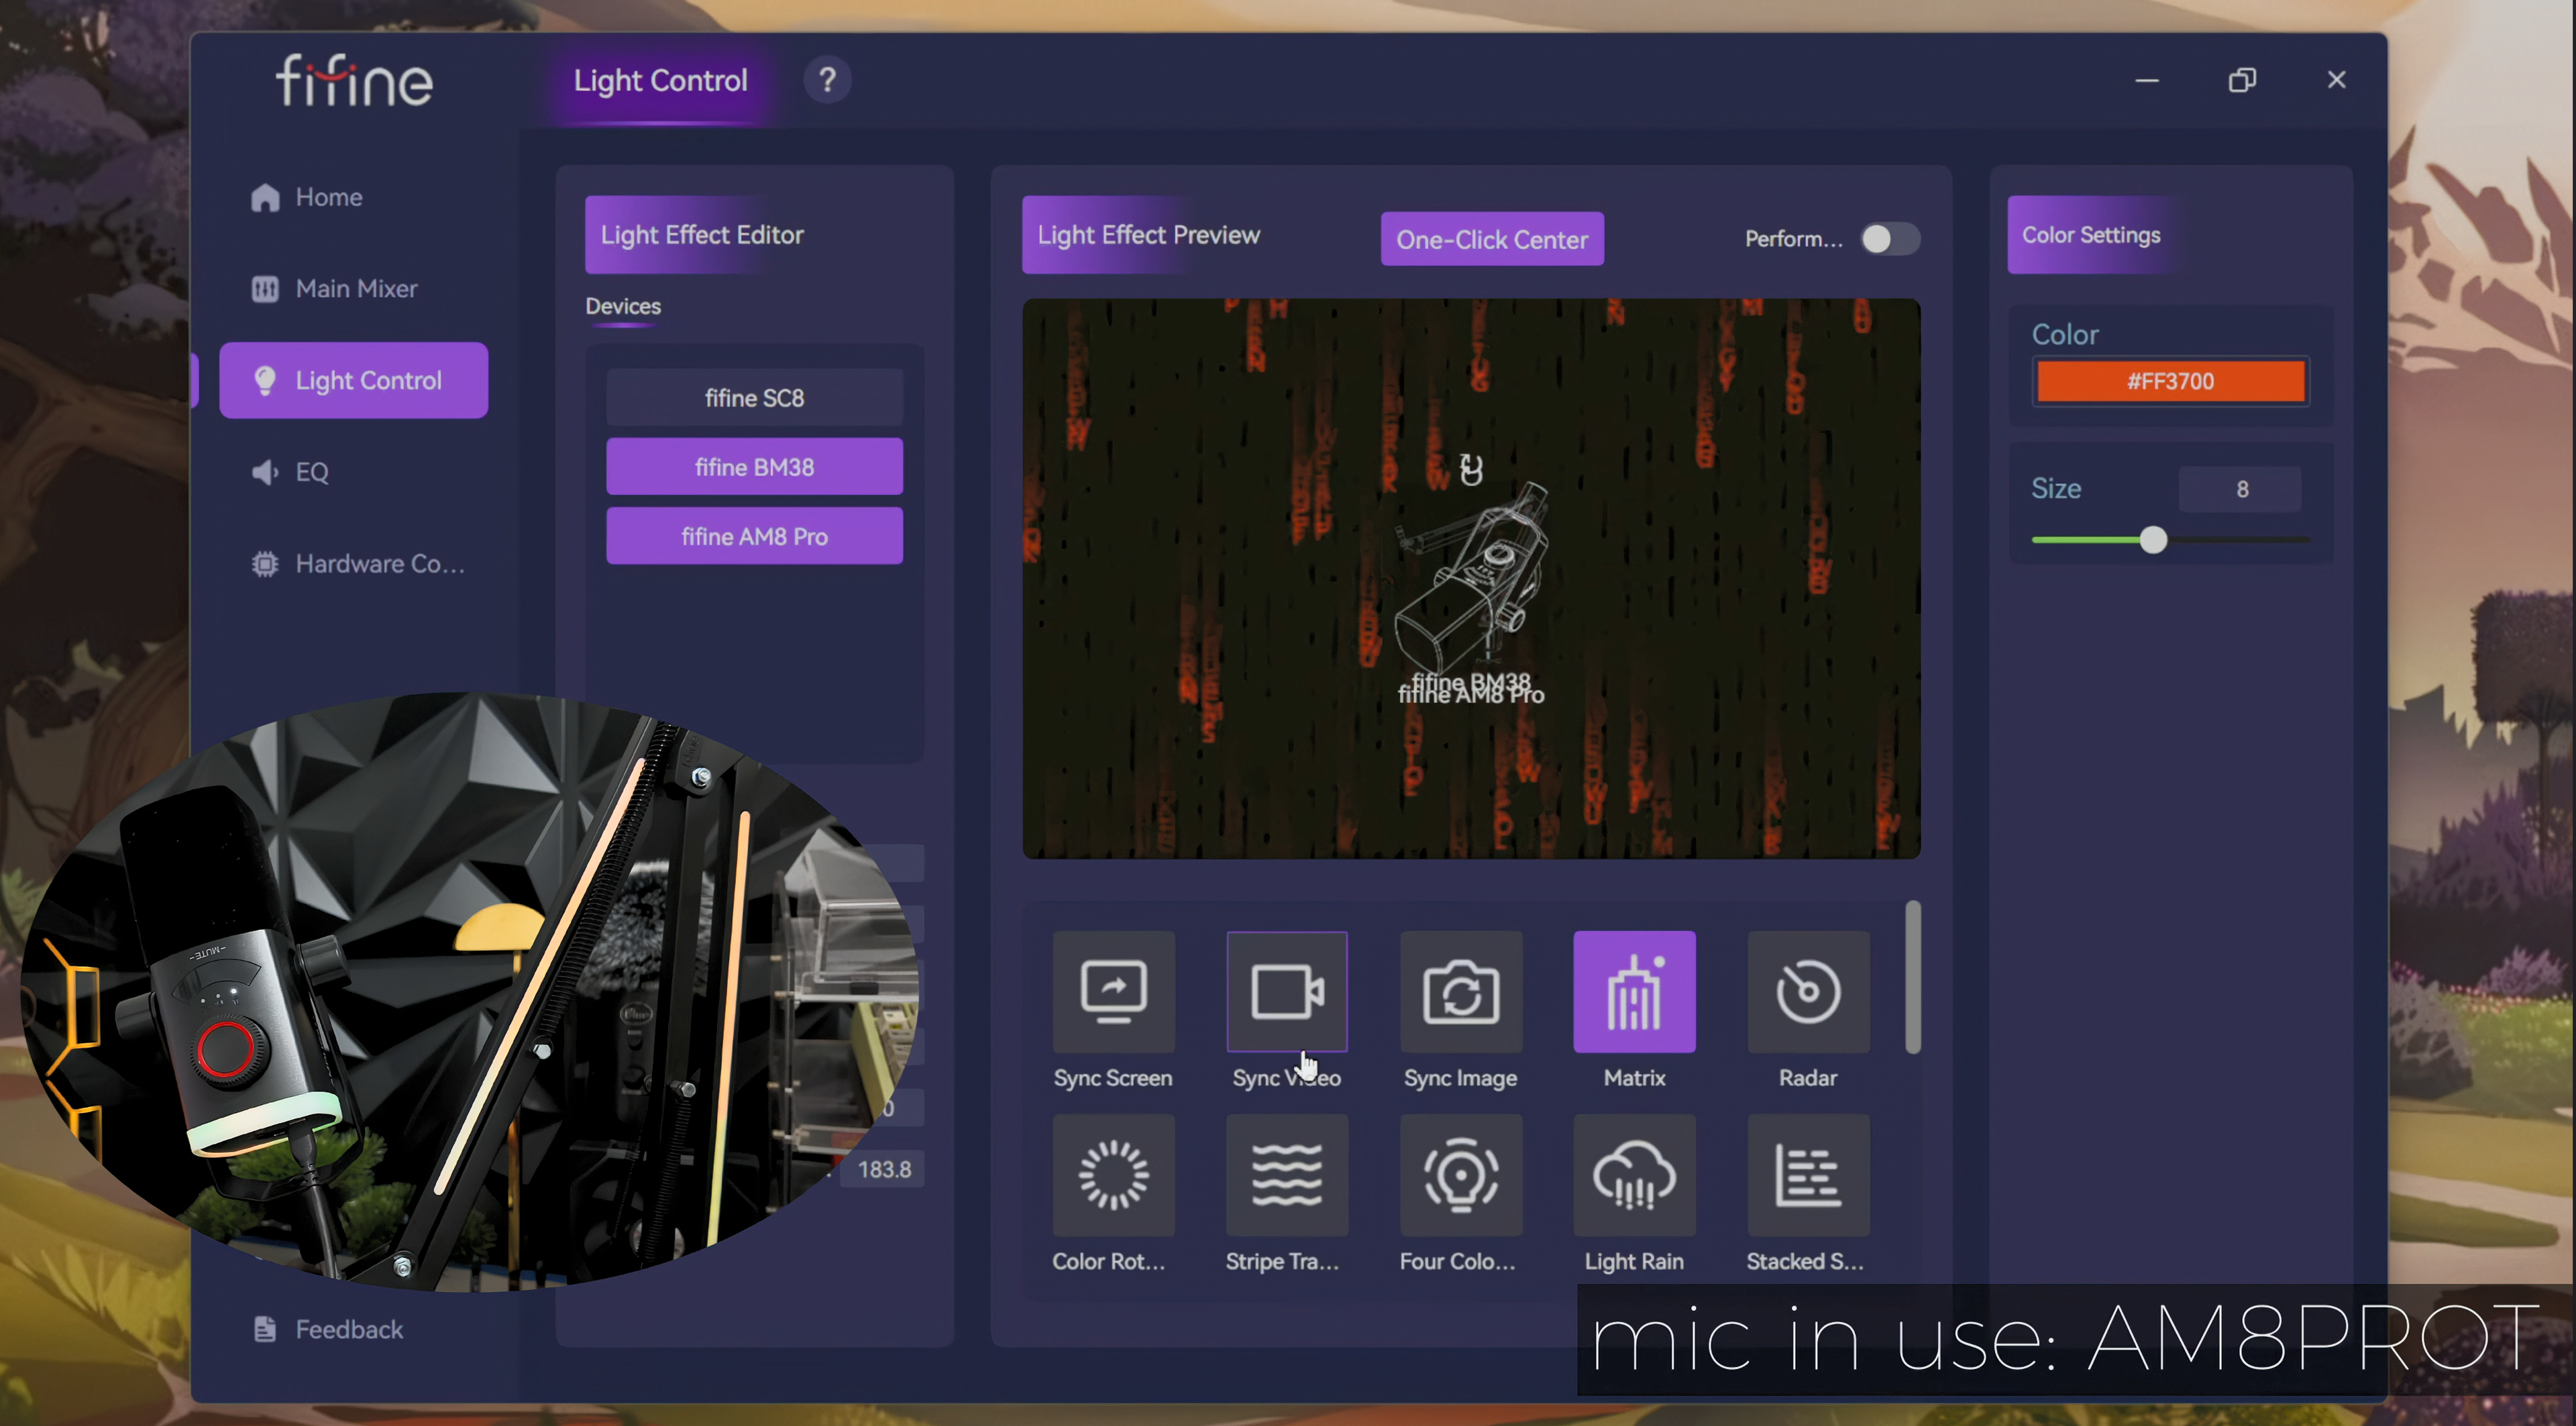
Task: Open the Feedback link
Action: point(349,1329)
